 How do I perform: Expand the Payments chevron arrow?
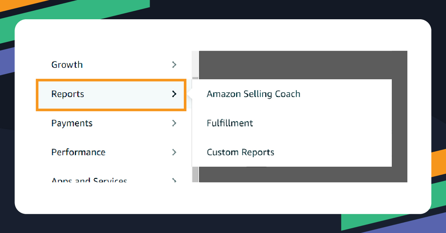pos(174,123)
